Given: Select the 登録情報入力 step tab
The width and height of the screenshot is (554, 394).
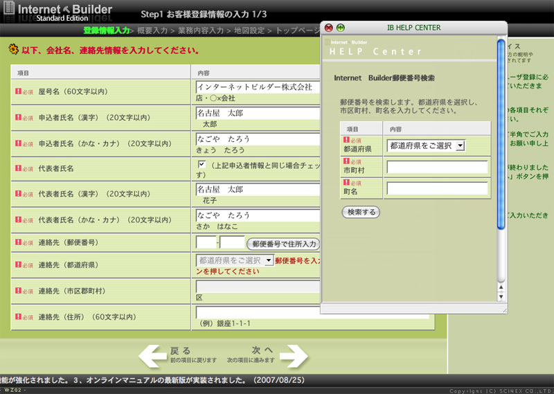Looking at the screenshot, I should (106, 30).
